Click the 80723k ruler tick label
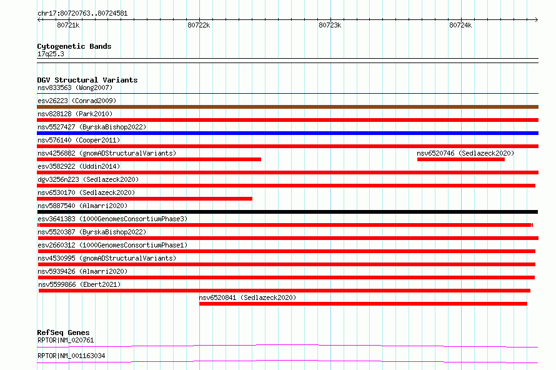The width and height of the screenshot is (556, 370). pos(330,25)
